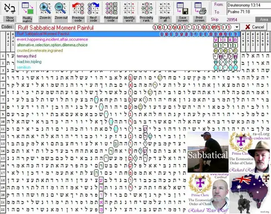Image resolution: width=271 pixels, height=214 pixels.
Task: Click row number 10 header
Action: click(x=3, y=122)
